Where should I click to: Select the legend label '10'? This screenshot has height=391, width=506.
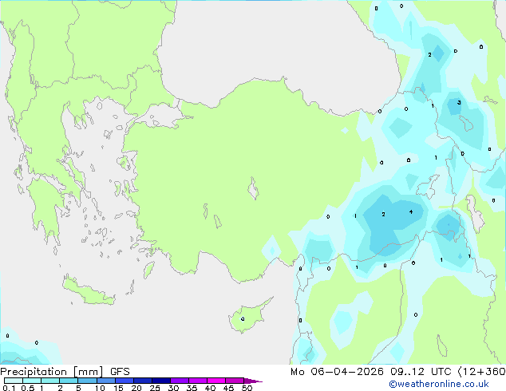coord(100,388)
